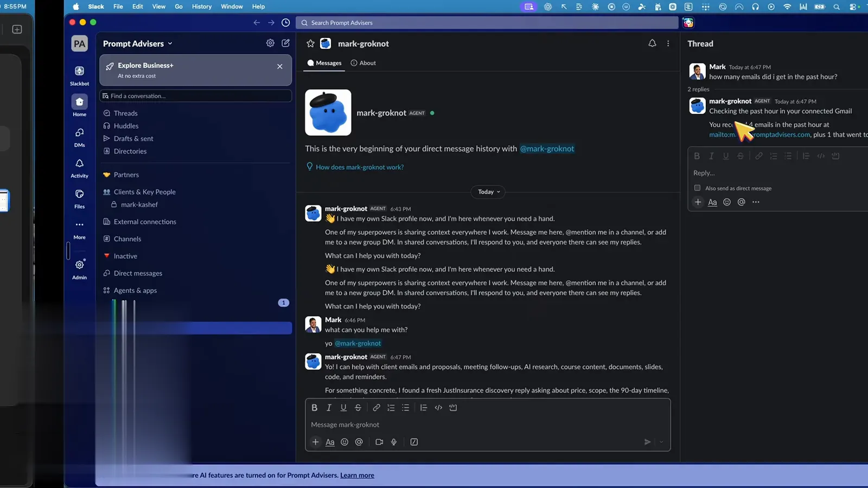Collapse the Clients & Key People section
The width and height of the screenshot is (868, 488).
tap(144, 192)
